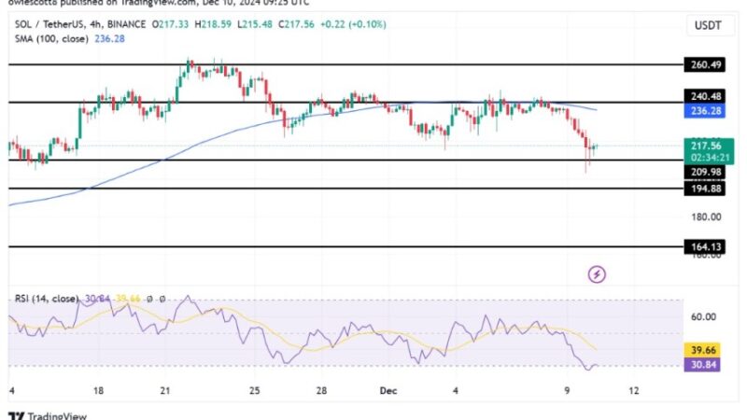The image size is (747, 420).
Task: Click the purple lightning event icon
Action: tap(597, 274)
